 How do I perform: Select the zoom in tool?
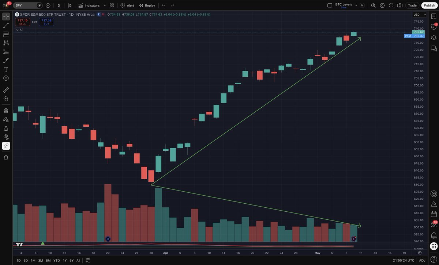6,99
